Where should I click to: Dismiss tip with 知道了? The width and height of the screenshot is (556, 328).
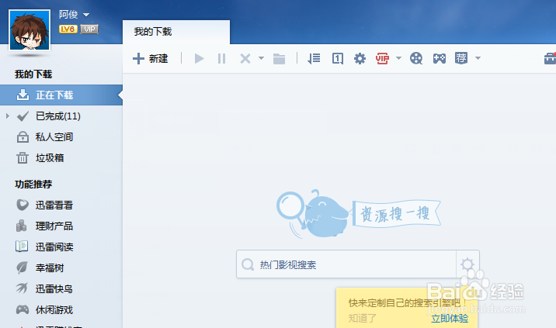363,318
